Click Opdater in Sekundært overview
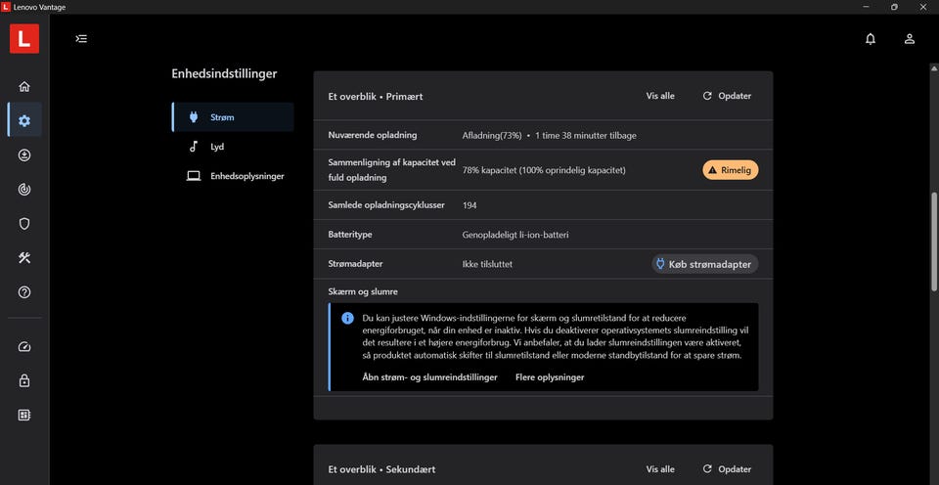The height and width of the screenshot is (485, 939). click(727, 469)
